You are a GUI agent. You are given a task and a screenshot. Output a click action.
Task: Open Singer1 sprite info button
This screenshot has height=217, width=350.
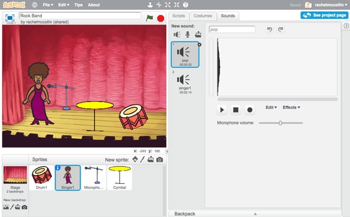[x=58, y=167]
